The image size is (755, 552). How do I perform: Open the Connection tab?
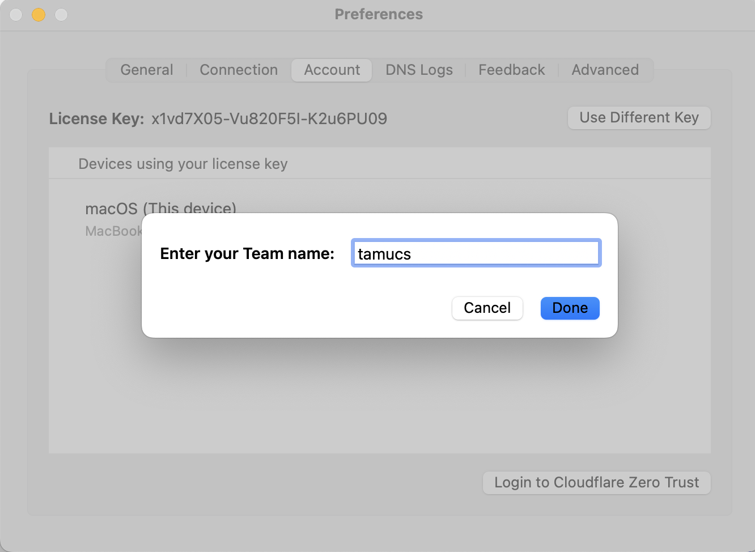[238, 70]
